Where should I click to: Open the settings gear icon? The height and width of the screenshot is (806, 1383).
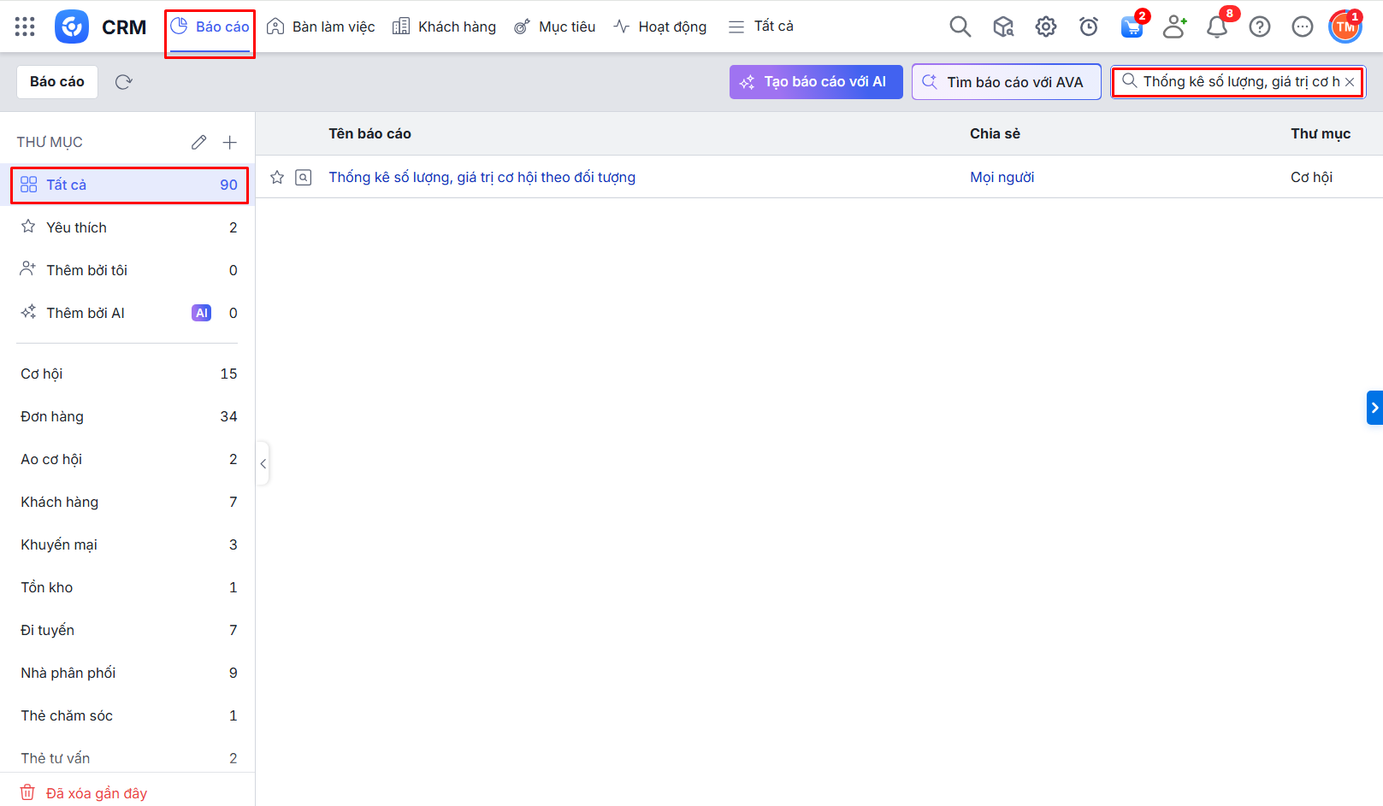pos(1045,26)
